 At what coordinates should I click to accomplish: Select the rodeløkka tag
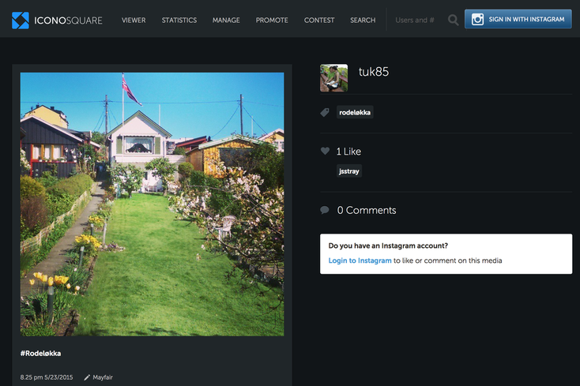point(355,112)
